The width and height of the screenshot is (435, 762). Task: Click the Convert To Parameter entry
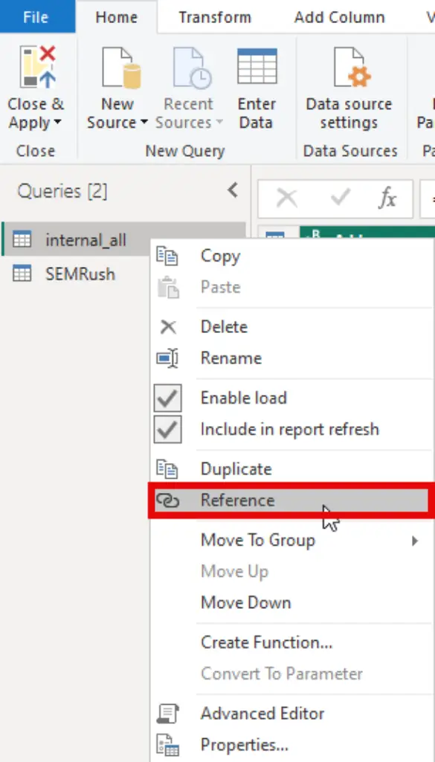tap(282, 674)
